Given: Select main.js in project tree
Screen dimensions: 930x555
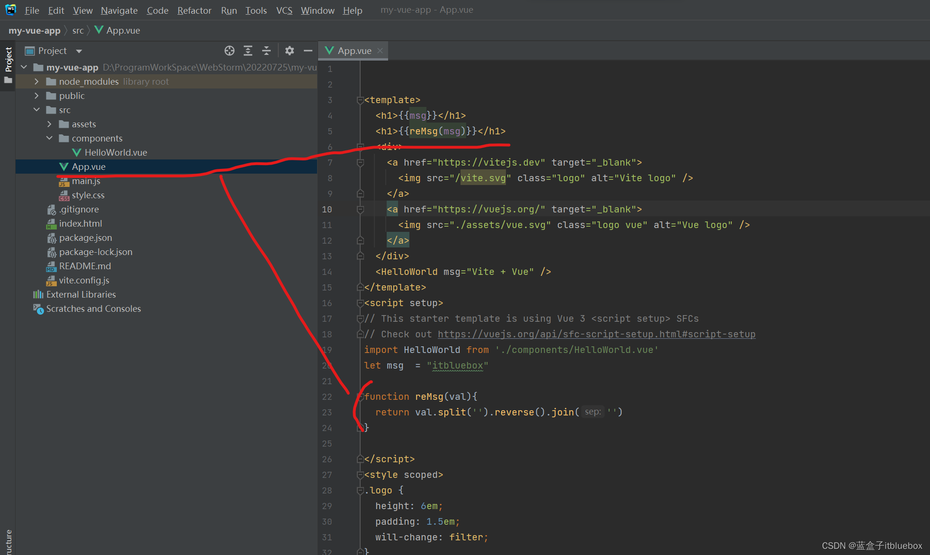Looking at the screenshot, I should [x=86, y=181].
